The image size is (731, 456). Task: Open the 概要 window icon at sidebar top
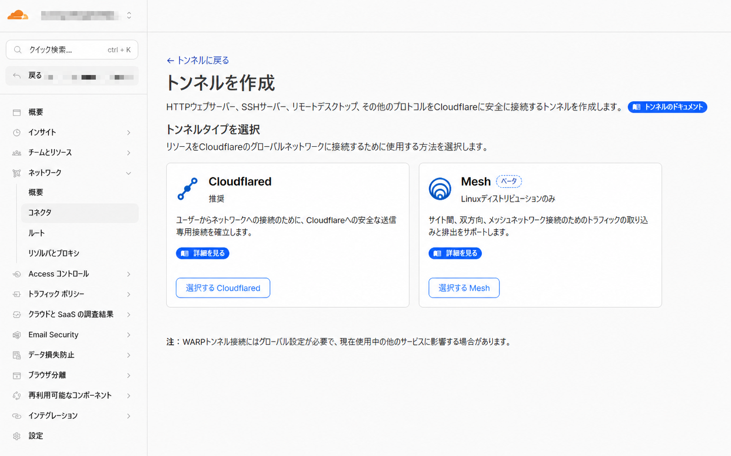coord(17,112)
